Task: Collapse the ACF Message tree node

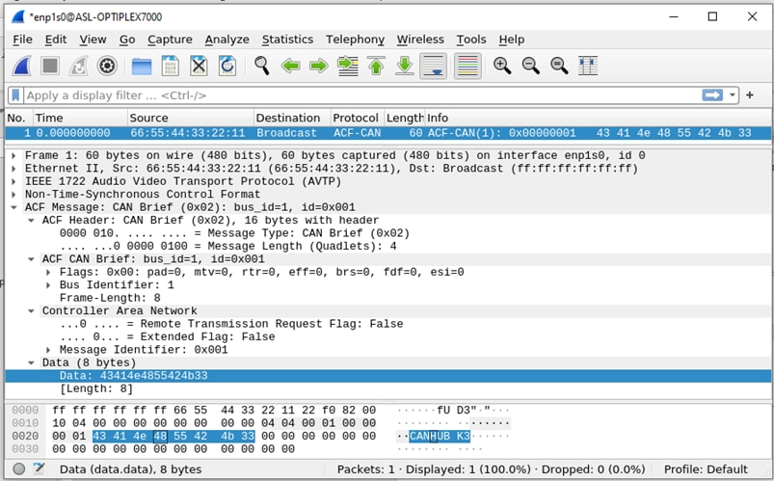Action: [x=13, y=207]
